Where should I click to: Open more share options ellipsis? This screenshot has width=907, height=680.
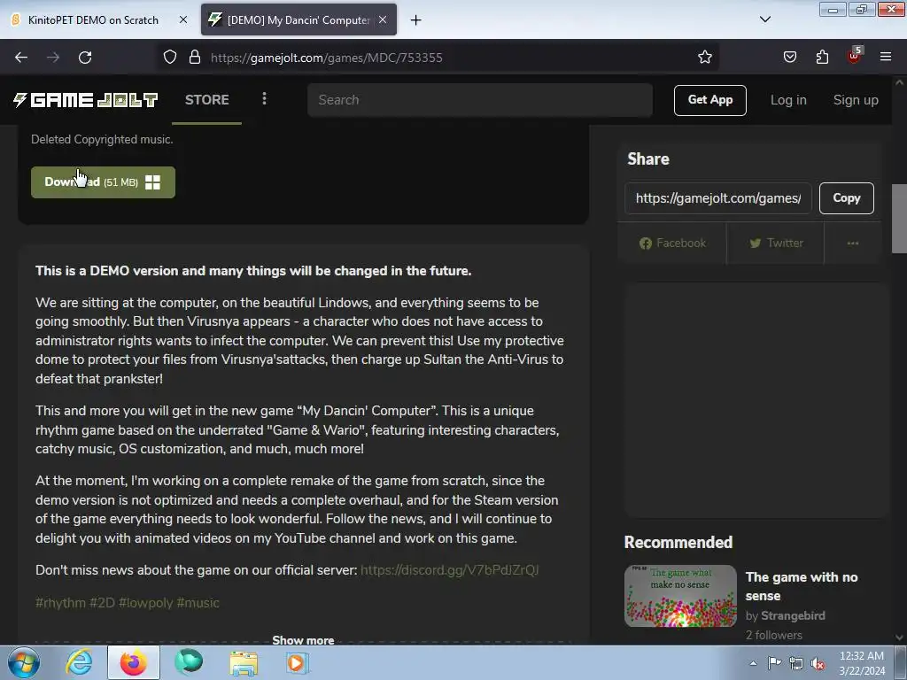pos(853,243)
